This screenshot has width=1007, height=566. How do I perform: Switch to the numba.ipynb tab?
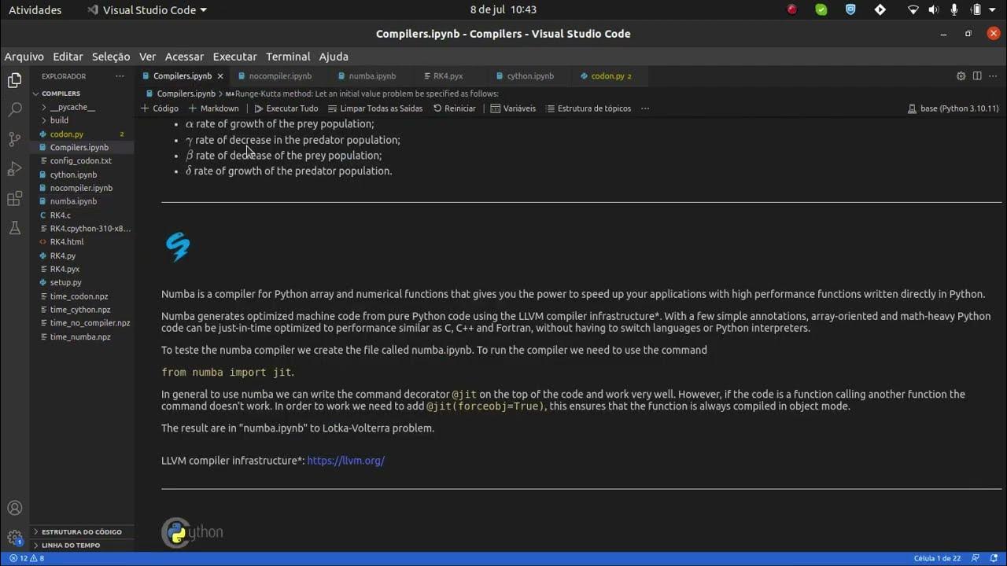point(372,76)
